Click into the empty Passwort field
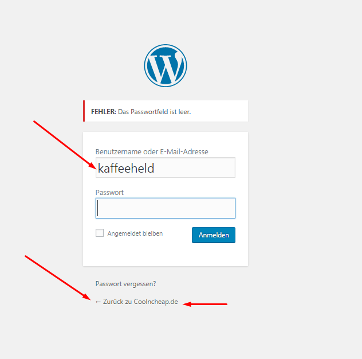 166,208
